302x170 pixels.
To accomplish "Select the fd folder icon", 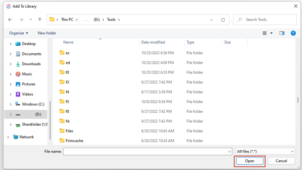I will (x=62, y=121).
